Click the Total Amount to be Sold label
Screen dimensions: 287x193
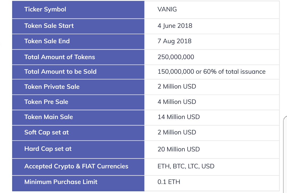click(60, 72)
